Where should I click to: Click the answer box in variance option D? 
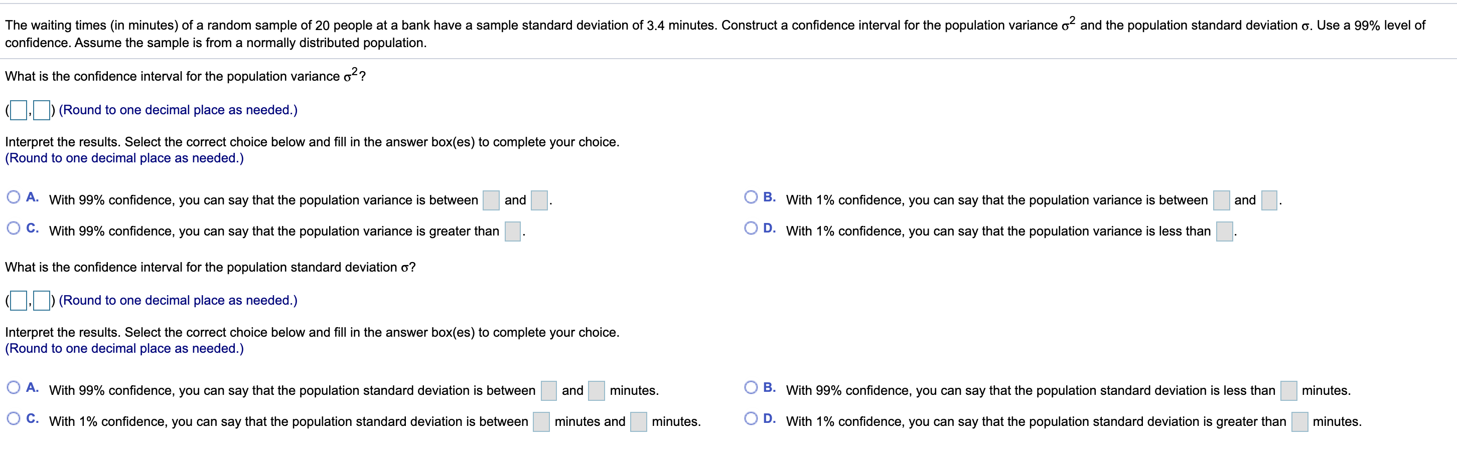pos(1225,231)
